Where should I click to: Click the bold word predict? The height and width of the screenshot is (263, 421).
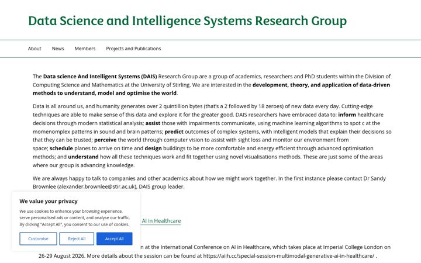174,131
